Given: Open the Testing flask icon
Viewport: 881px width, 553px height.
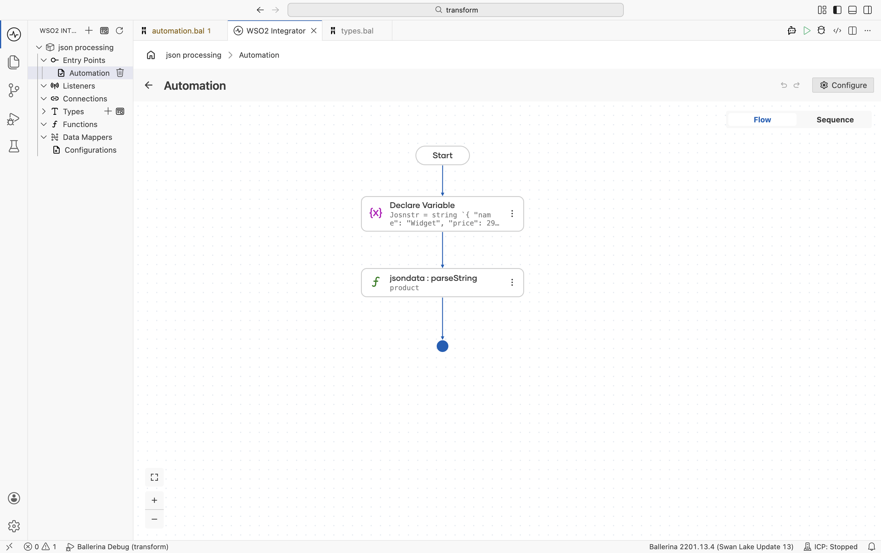Looking at the screenshot, I should 14,146.
